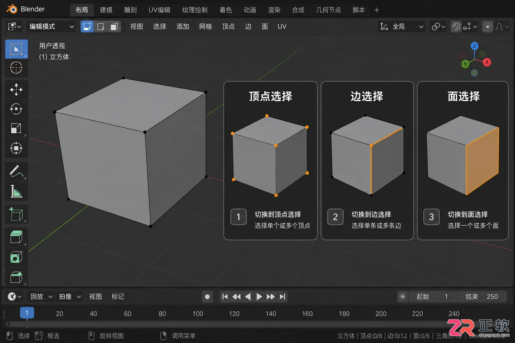Jump to the first frame
The width and height of the screenshot is (515, 343).
click(x=225, y=297)
